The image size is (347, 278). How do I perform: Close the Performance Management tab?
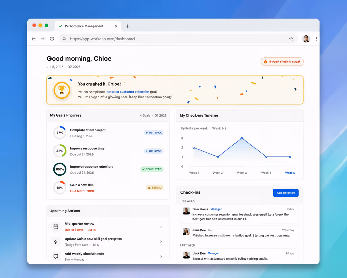116,26
